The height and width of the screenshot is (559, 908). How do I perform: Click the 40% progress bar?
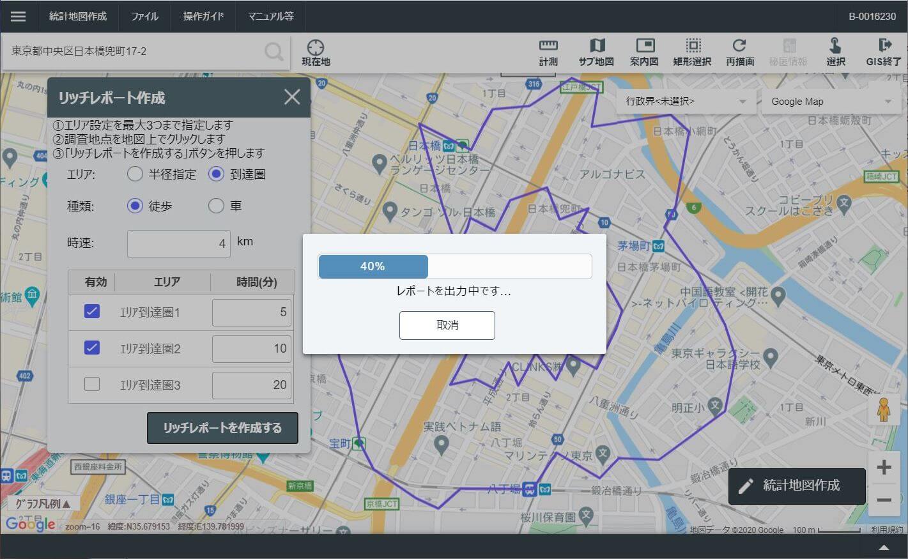pyautogui.click(x=454, y=266)
